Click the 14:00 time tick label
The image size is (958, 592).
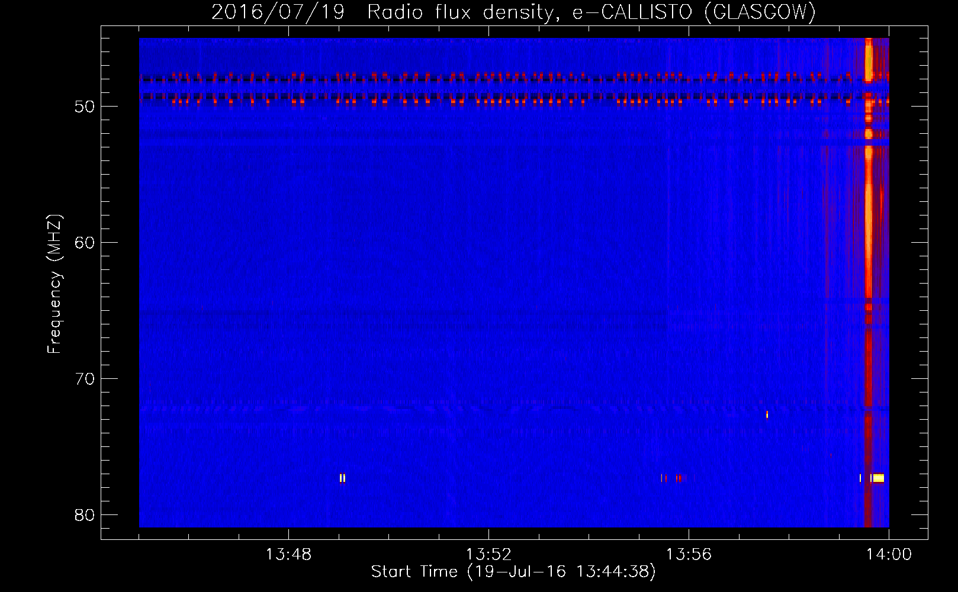coord(889,555)
